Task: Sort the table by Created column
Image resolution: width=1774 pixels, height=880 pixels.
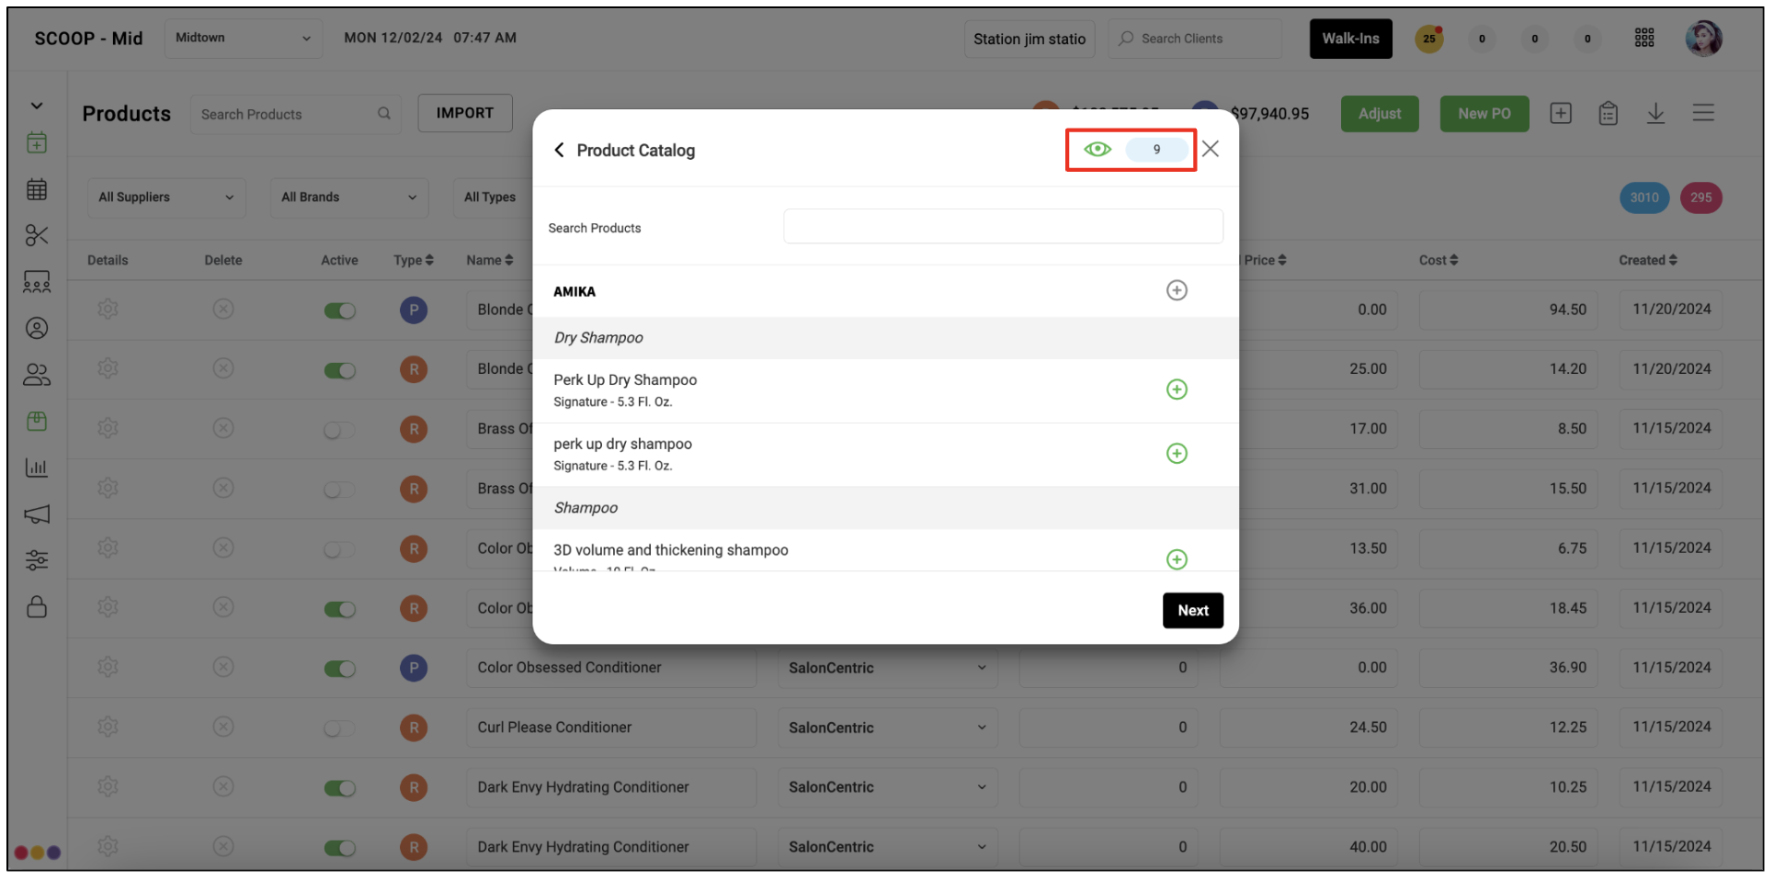Action: [x=1648, y=260]
